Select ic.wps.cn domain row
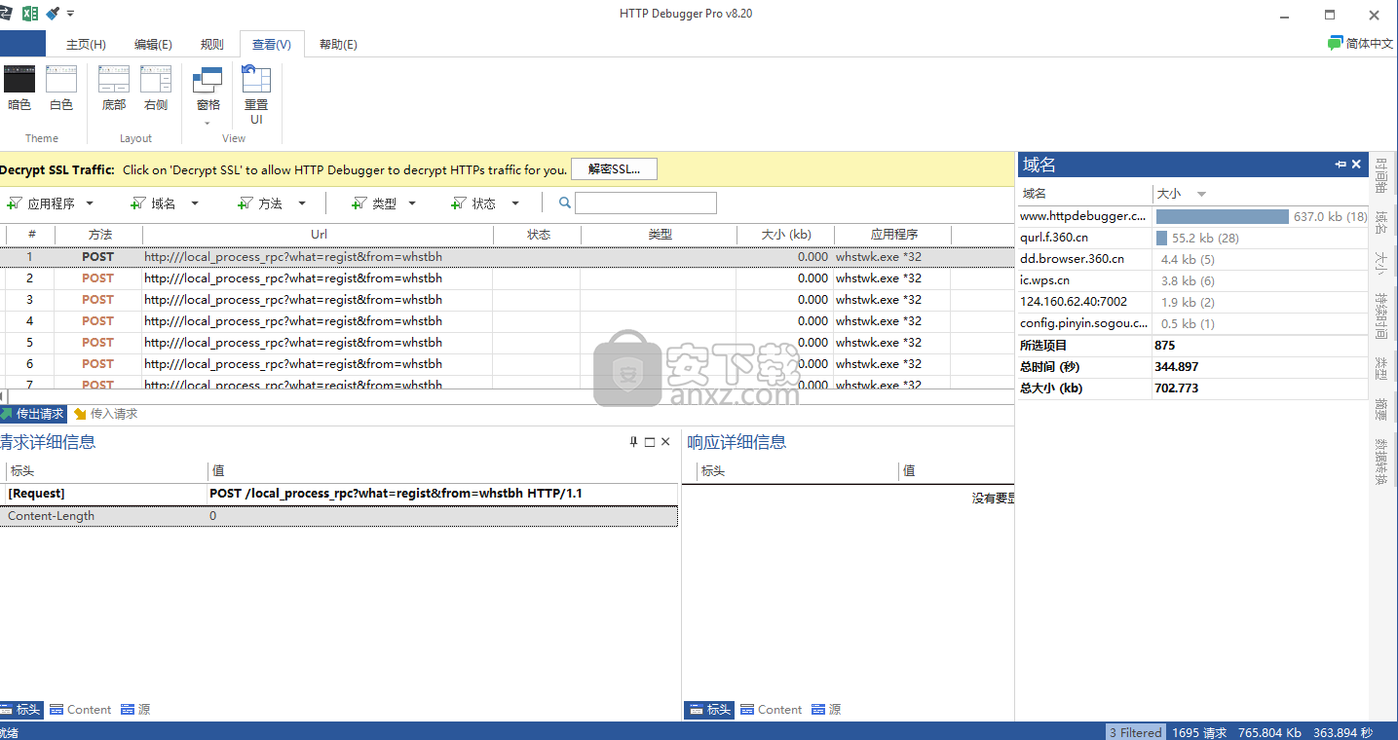Viewport: 1398px width, 740px height. pyautogui.click(x=1193, y=280)
